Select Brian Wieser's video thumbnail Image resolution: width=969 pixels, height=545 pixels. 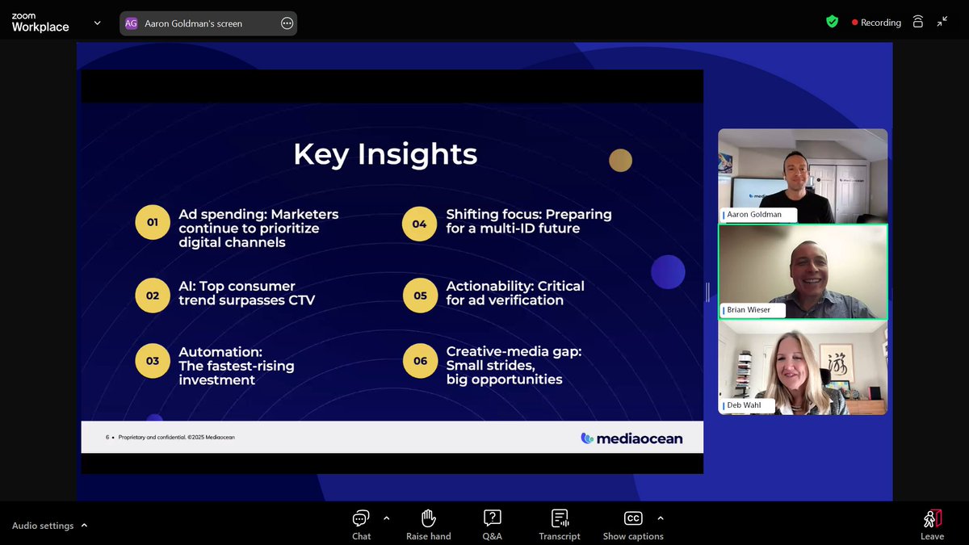pyautogui.click(x=803, y=271)
